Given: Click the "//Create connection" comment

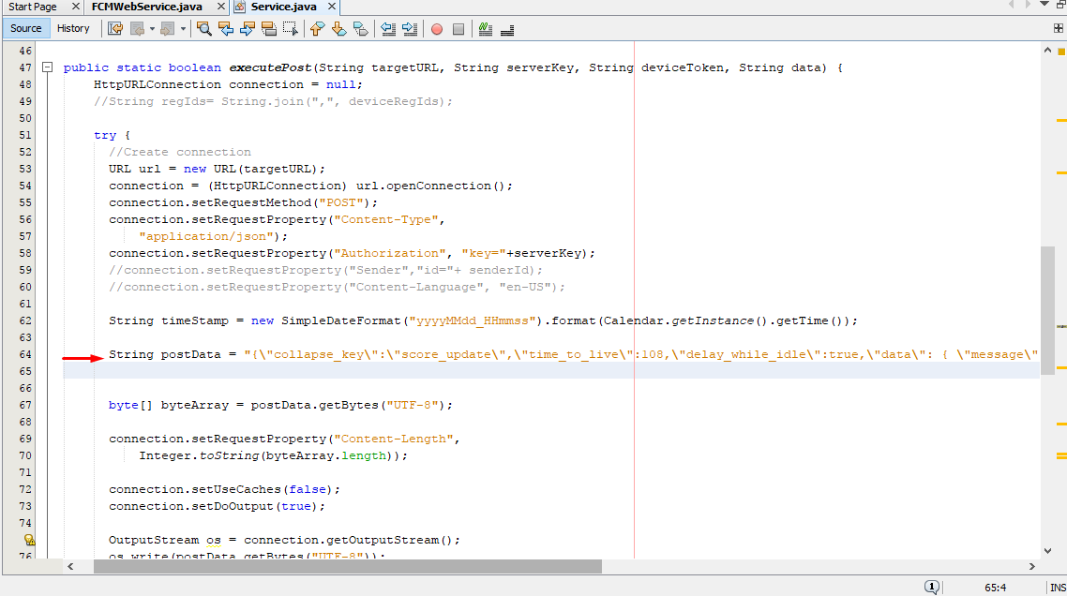Looking at the screenshot, I should tap(180, 152).
